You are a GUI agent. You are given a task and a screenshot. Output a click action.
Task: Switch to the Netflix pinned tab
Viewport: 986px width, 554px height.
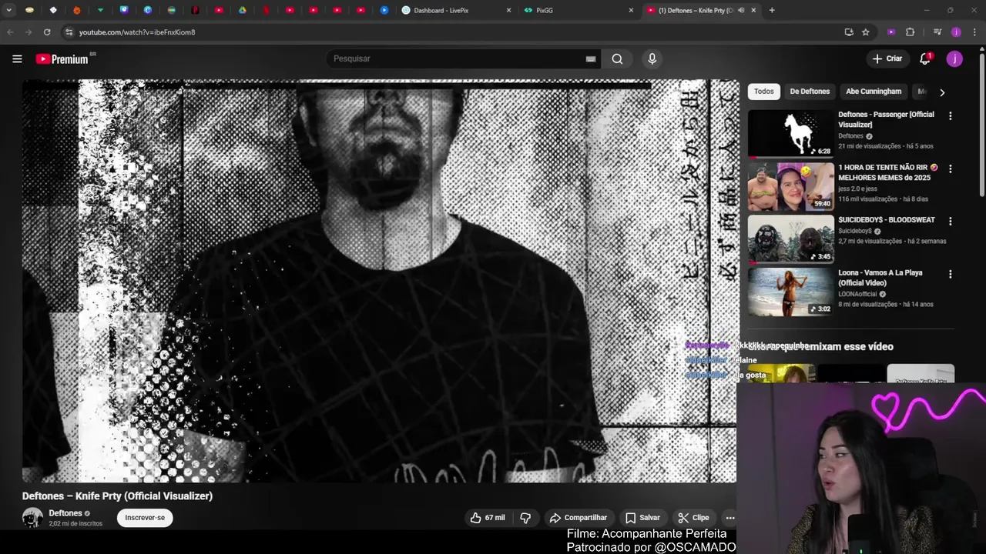click(x=266, y=10)
